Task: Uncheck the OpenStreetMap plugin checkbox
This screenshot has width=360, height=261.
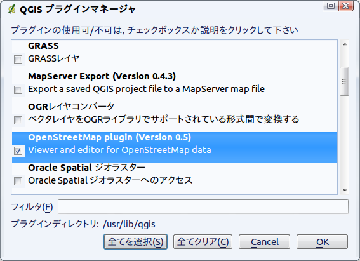Action: (18, 151)
